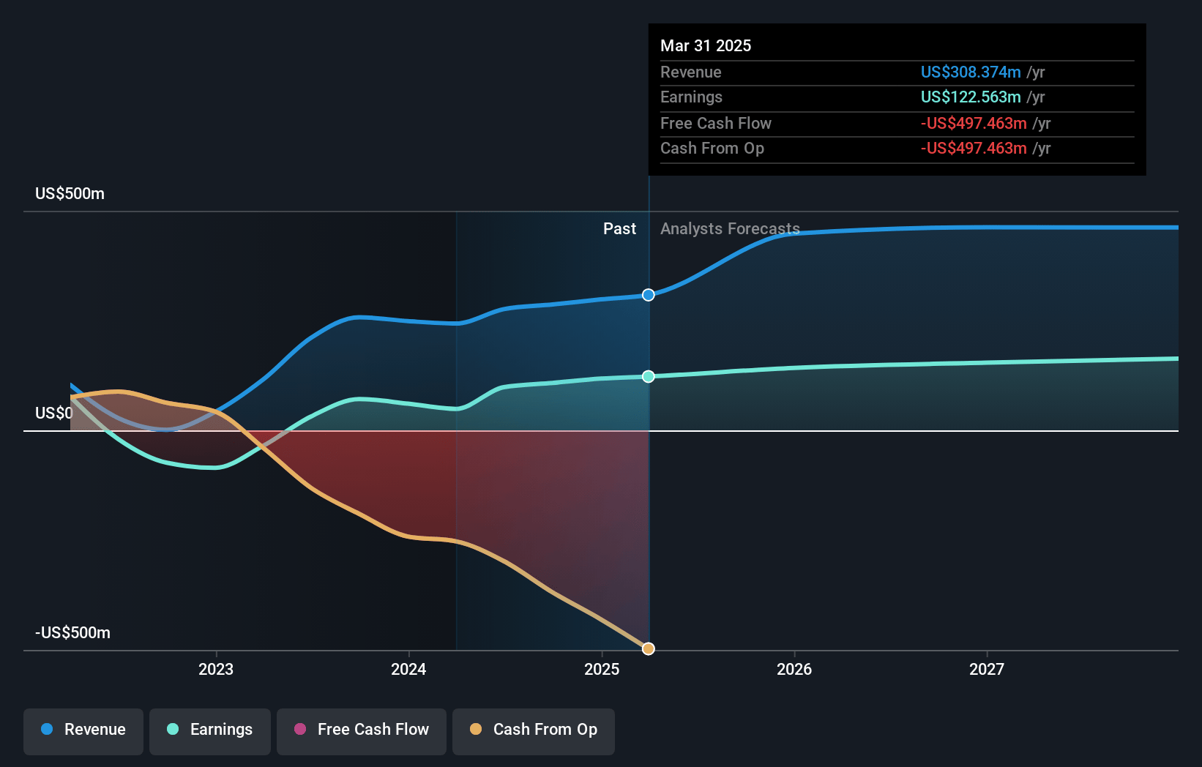The height and width of the screenshot is (767, 1202).
Task: Click the blue Revenue data point marker
Action: [x=649, y=295]
